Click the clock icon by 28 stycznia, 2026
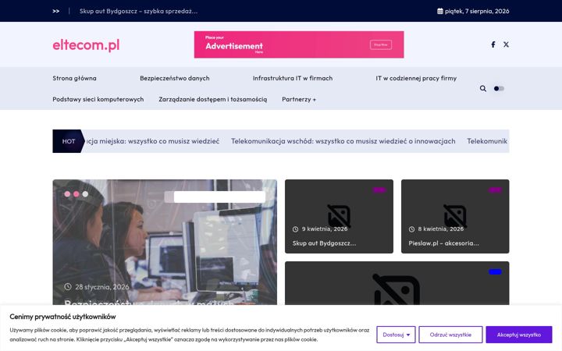The height and width of the screenshot is (351, 562). pyautogui.click(x=68, y=286)
